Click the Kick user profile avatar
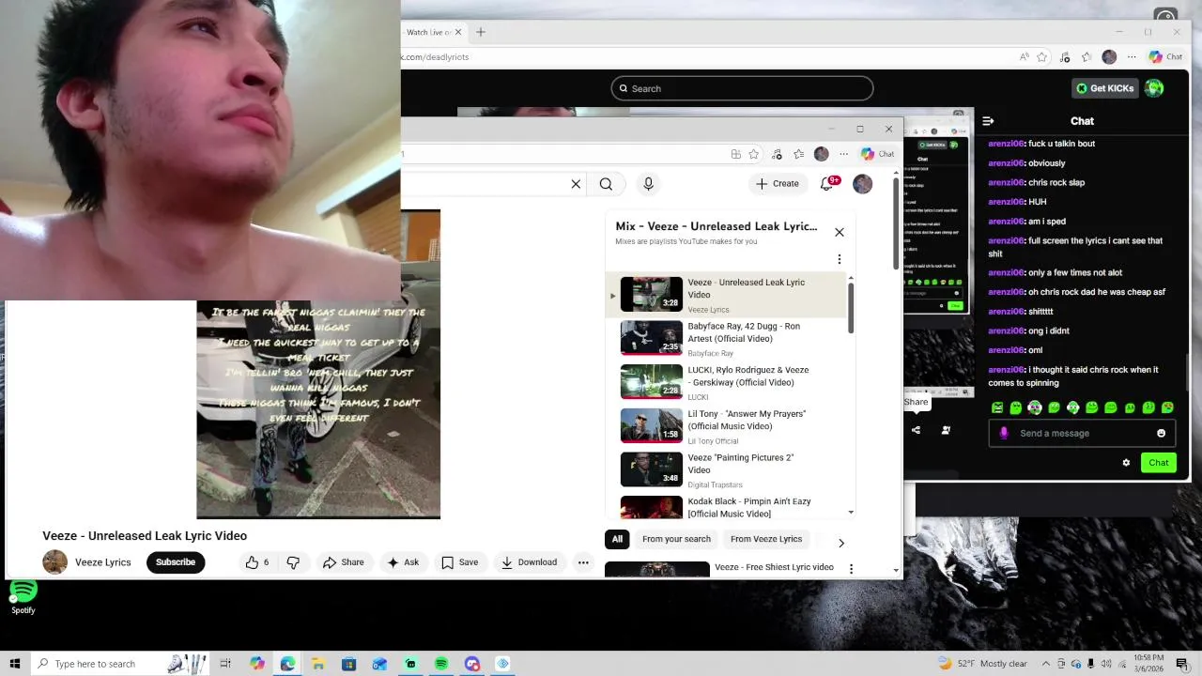 click(x=1154, y=88)
